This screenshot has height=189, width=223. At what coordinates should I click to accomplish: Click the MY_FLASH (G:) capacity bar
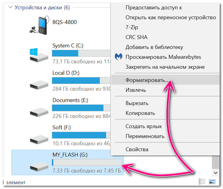[x=87, y=162]
